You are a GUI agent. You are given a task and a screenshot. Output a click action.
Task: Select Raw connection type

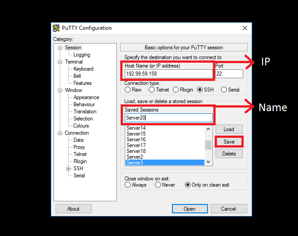(128, 90)
